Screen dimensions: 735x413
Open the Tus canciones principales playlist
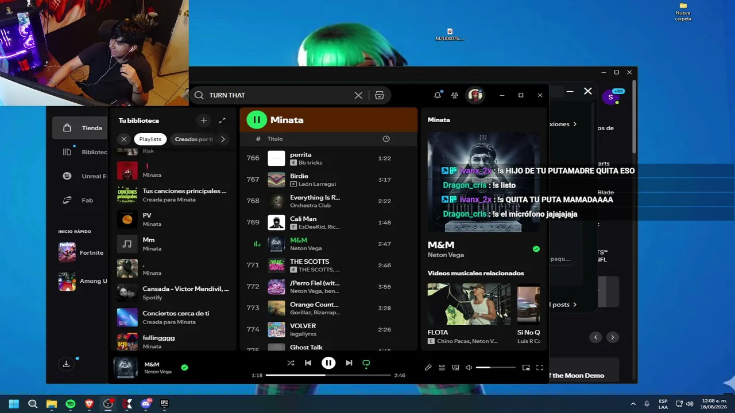coord(174,195)
